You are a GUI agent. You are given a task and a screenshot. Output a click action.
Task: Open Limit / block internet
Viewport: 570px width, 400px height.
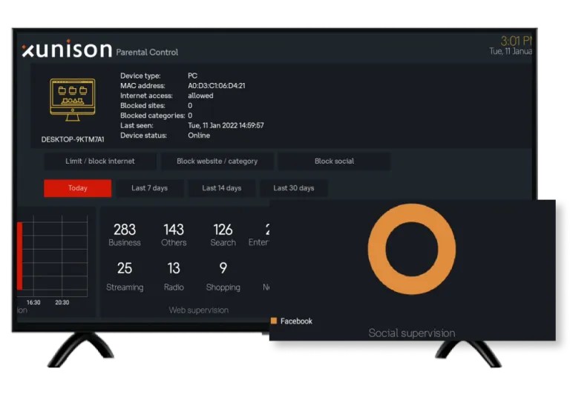[x=100, y=161]
